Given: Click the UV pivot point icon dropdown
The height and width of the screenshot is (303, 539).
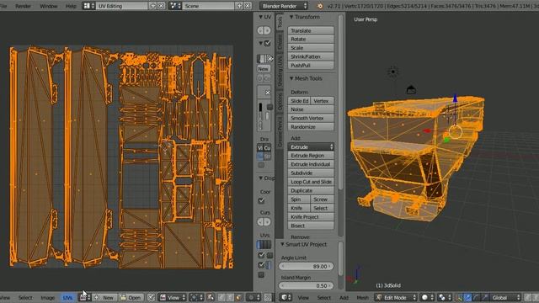Looking at the screenshot, I should pyautogui.click(x=195, y=297).
